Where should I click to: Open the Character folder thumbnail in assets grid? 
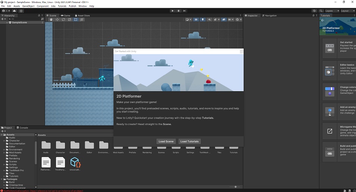pos(60,145)
